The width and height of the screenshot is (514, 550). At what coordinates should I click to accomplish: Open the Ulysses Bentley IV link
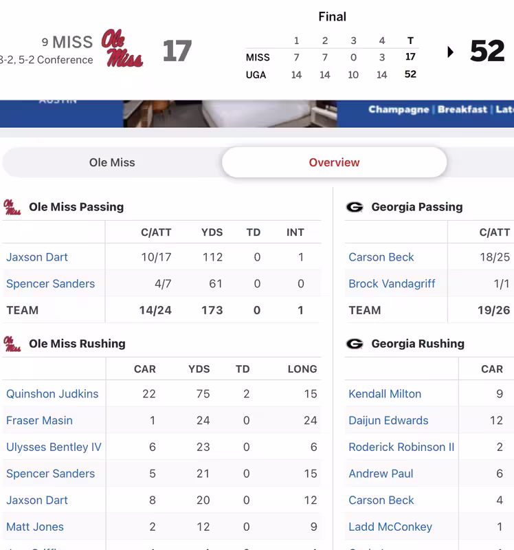click(x=54, y=448)
